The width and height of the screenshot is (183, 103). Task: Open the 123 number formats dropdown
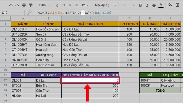(85, 5)
